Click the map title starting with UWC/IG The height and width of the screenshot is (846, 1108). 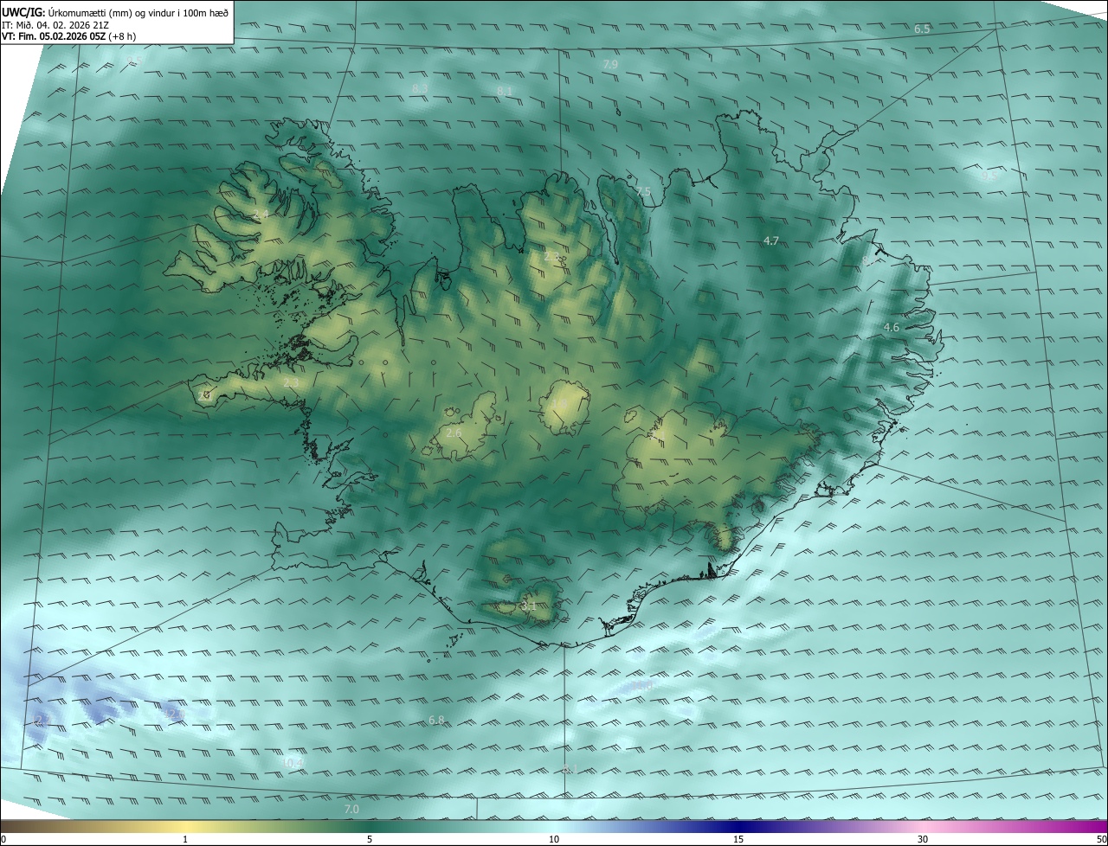point(115,11)
